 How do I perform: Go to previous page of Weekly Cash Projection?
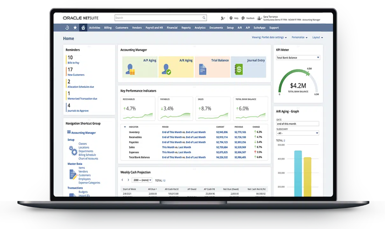[122, 180]
